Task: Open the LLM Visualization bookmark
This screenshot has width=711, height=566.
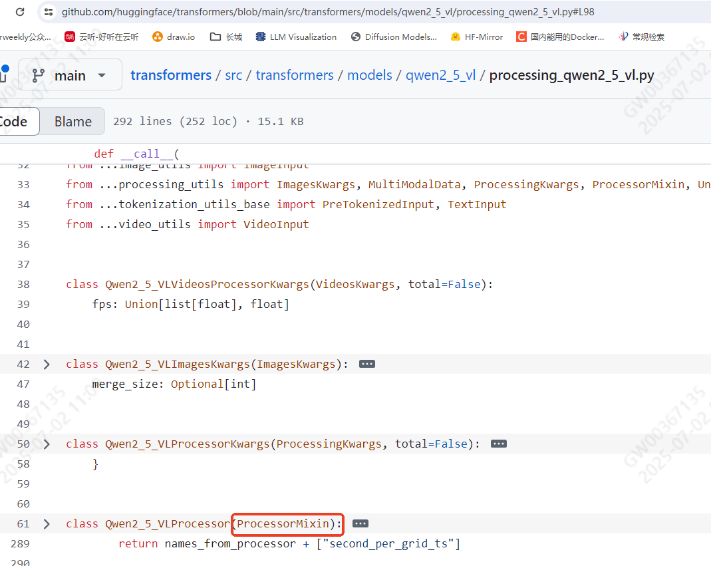Action: click(x=296, y=37)
